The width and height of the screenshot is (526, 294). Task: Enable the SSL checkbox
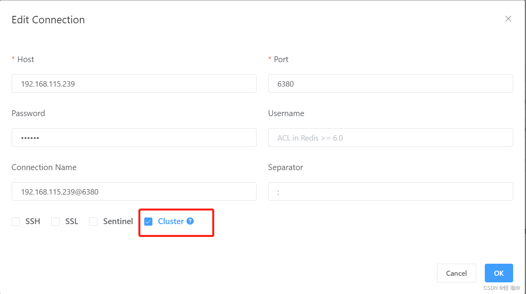[x=56, y=221]
